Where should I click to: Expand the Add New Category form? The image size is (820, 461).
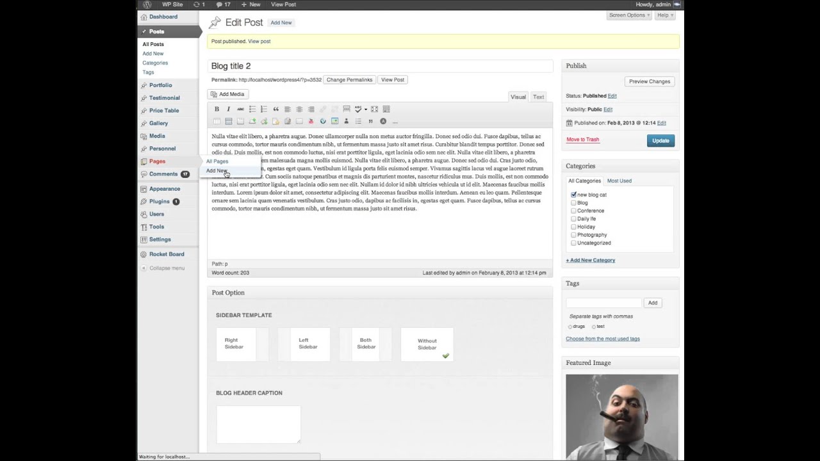[590, 260]
